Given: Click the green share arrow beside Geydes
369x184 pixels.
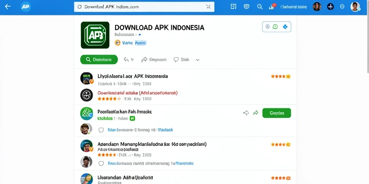Looking at the screenshot, I should (255, 113).
